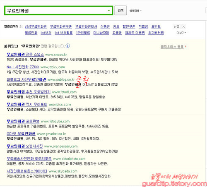
Task: Open related search 웹하드 이용권
Action: point(135,33)
